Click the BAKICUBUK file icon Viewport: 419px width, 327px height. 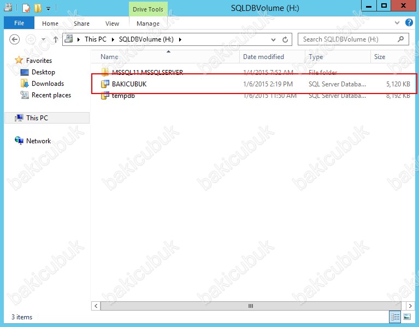point(105,84)
